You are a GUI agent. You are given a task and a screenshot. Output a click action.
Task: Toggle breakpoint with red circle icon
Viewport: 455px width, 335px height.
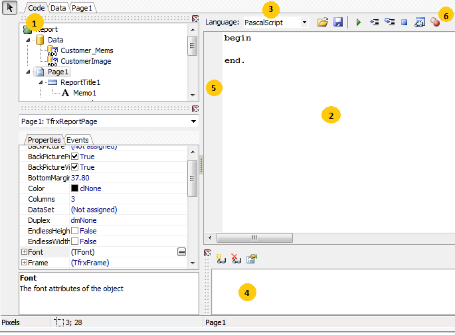pos(435,22)
